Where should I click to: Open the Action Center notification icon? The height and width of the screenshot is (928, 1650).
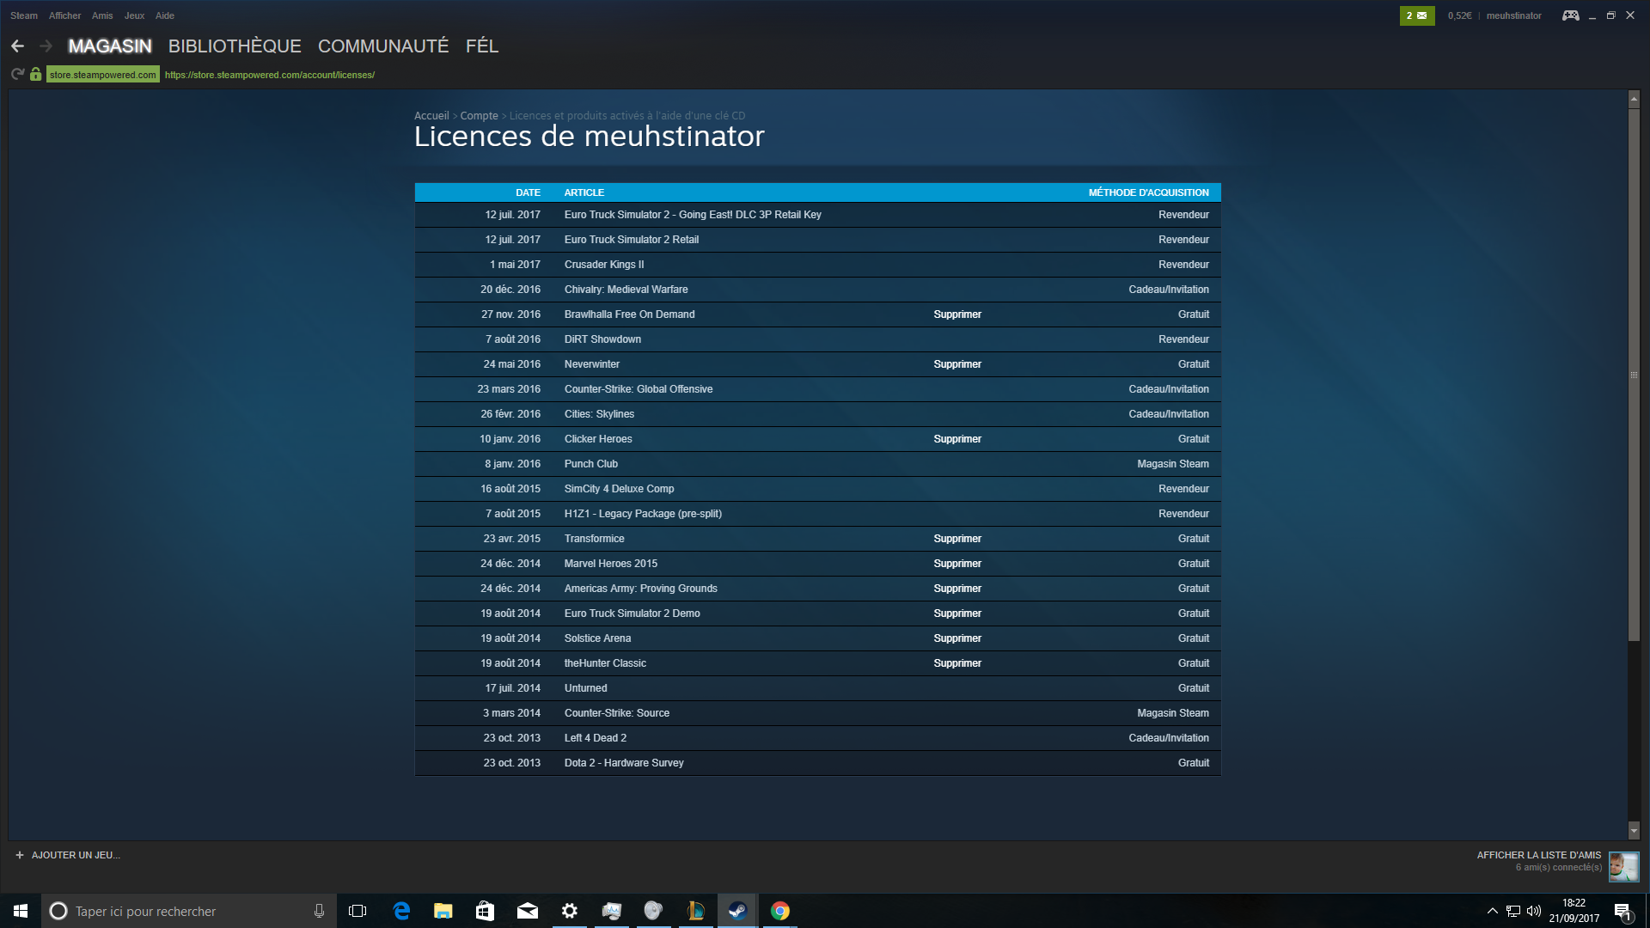(1622, 911)
